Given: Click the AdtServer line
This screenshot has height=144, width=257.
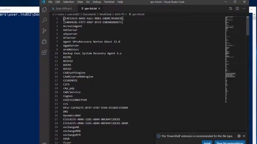Looking at the screenshot, I should coord(70,30).
